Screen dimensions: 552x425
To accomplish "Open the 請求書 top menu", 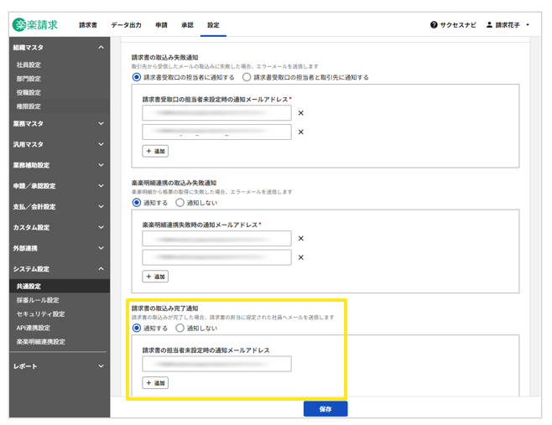I will click(x=88, y=25).
